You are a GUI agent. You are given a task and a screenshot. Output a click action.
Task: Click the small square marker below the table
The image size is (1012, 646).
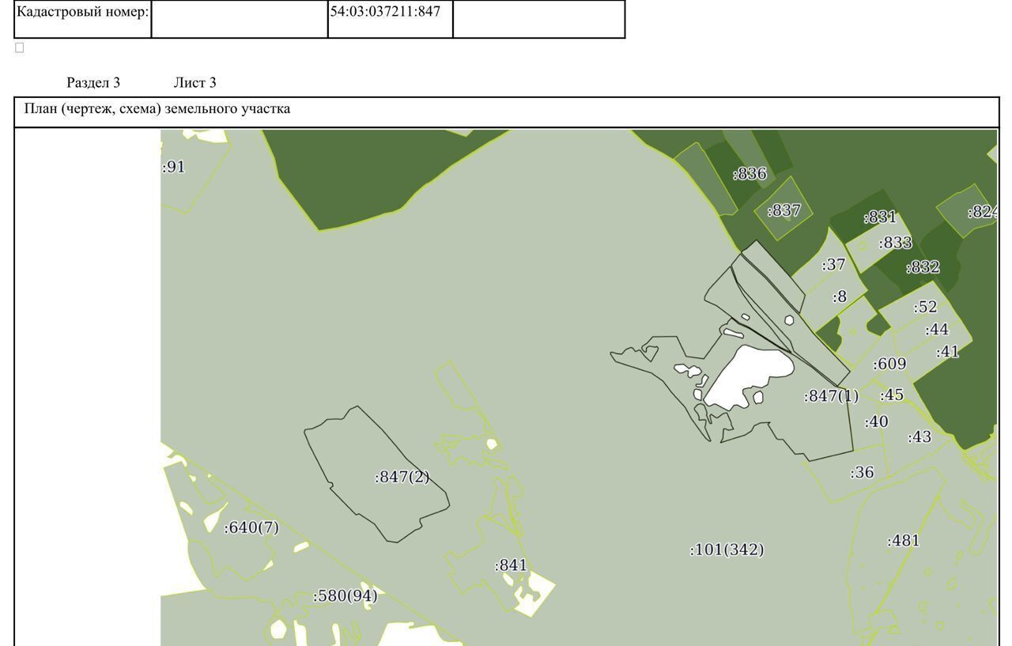[x=20, y=47]
